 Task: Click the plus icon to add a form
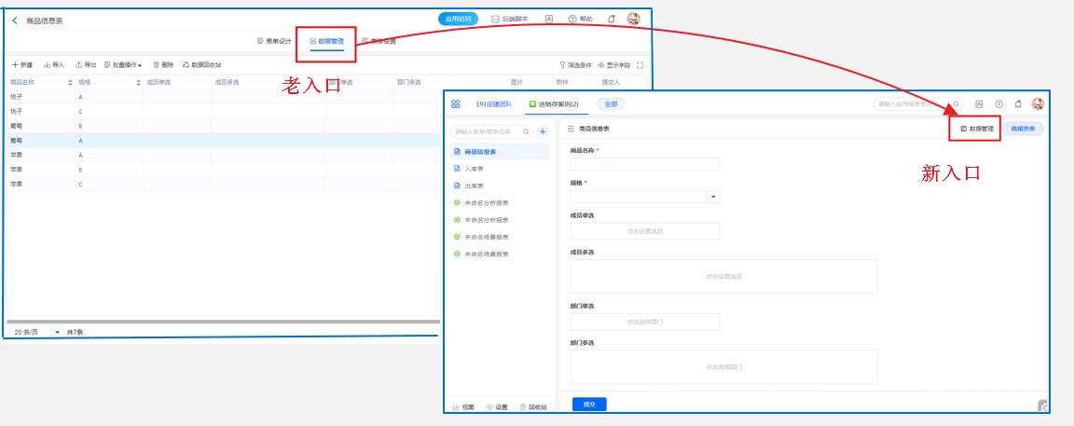coord(543,131)
